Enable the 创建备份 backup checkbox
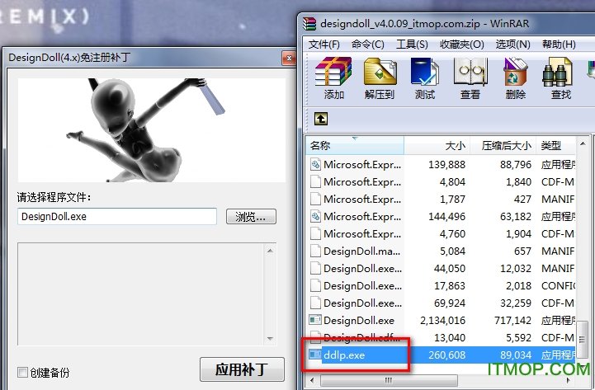Image resolution: width=595 pixels, height=390 pixels. coord(23,372)
